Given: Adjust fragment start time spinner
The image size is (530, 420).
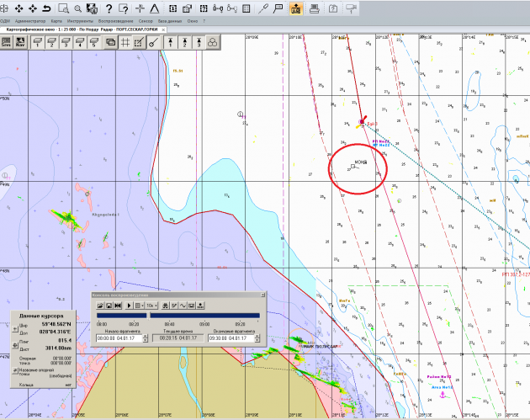Looking at the screenshot, I should (146, 338).
